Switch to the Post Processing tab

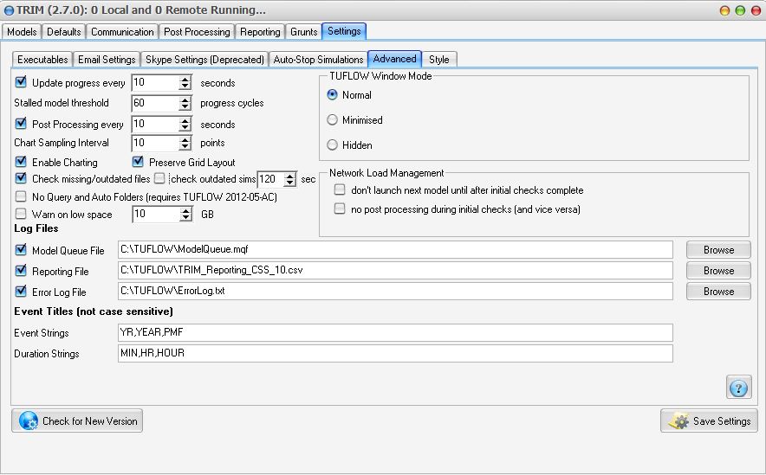197,32
